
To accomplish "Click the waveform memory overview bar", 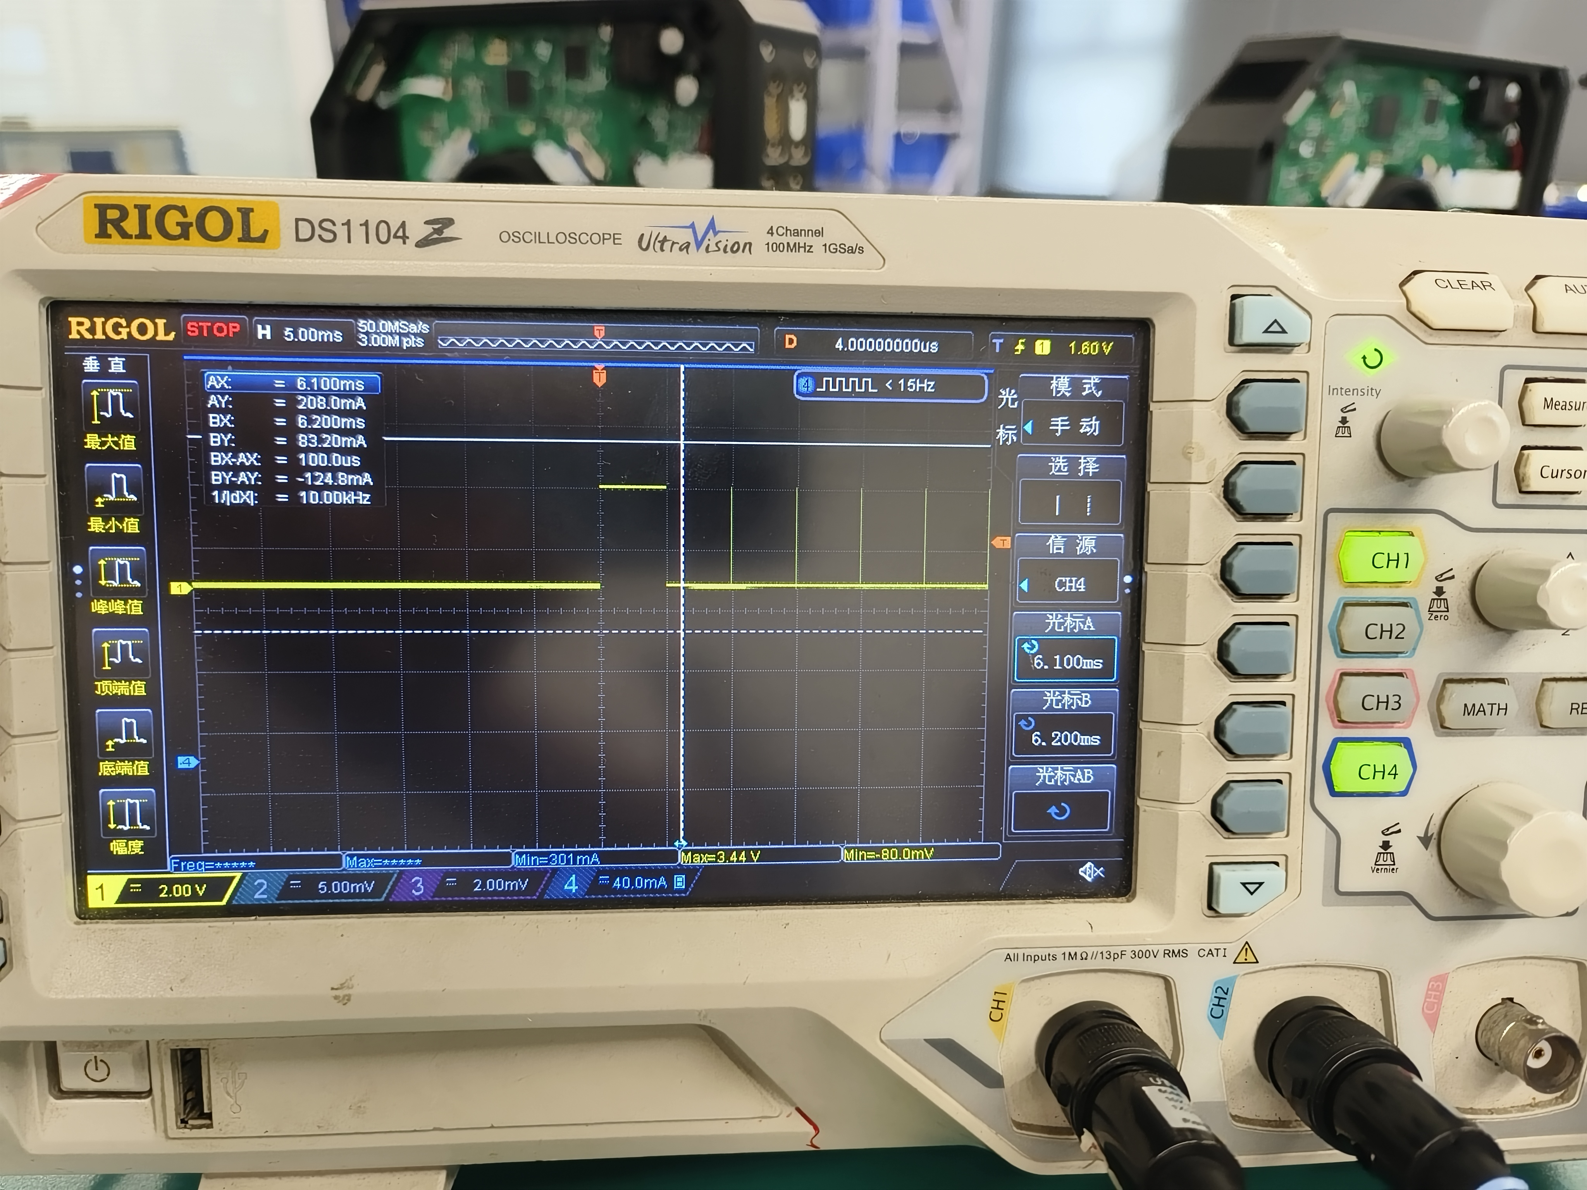I will click(x=597, y=344).
